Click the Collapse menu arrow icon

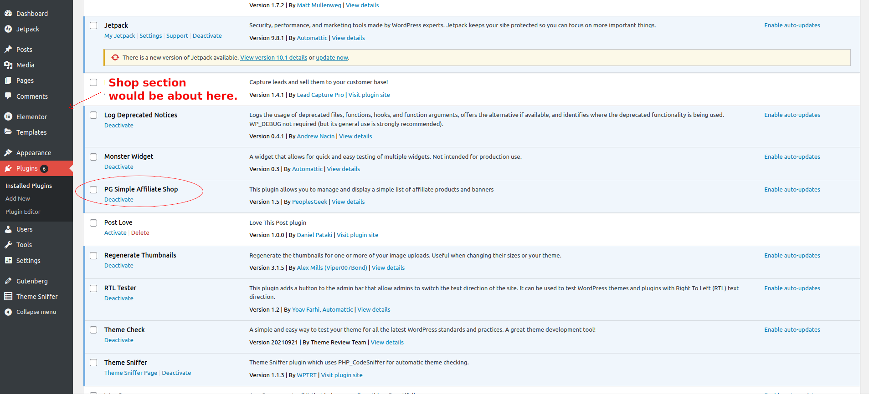(x=8, y=312)
